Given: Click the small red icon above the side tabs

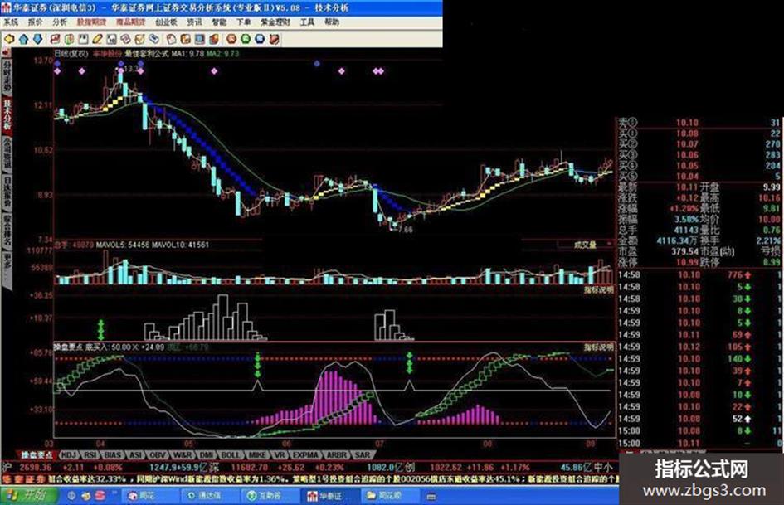Looking at the screenshot, I should click(7, 52).
